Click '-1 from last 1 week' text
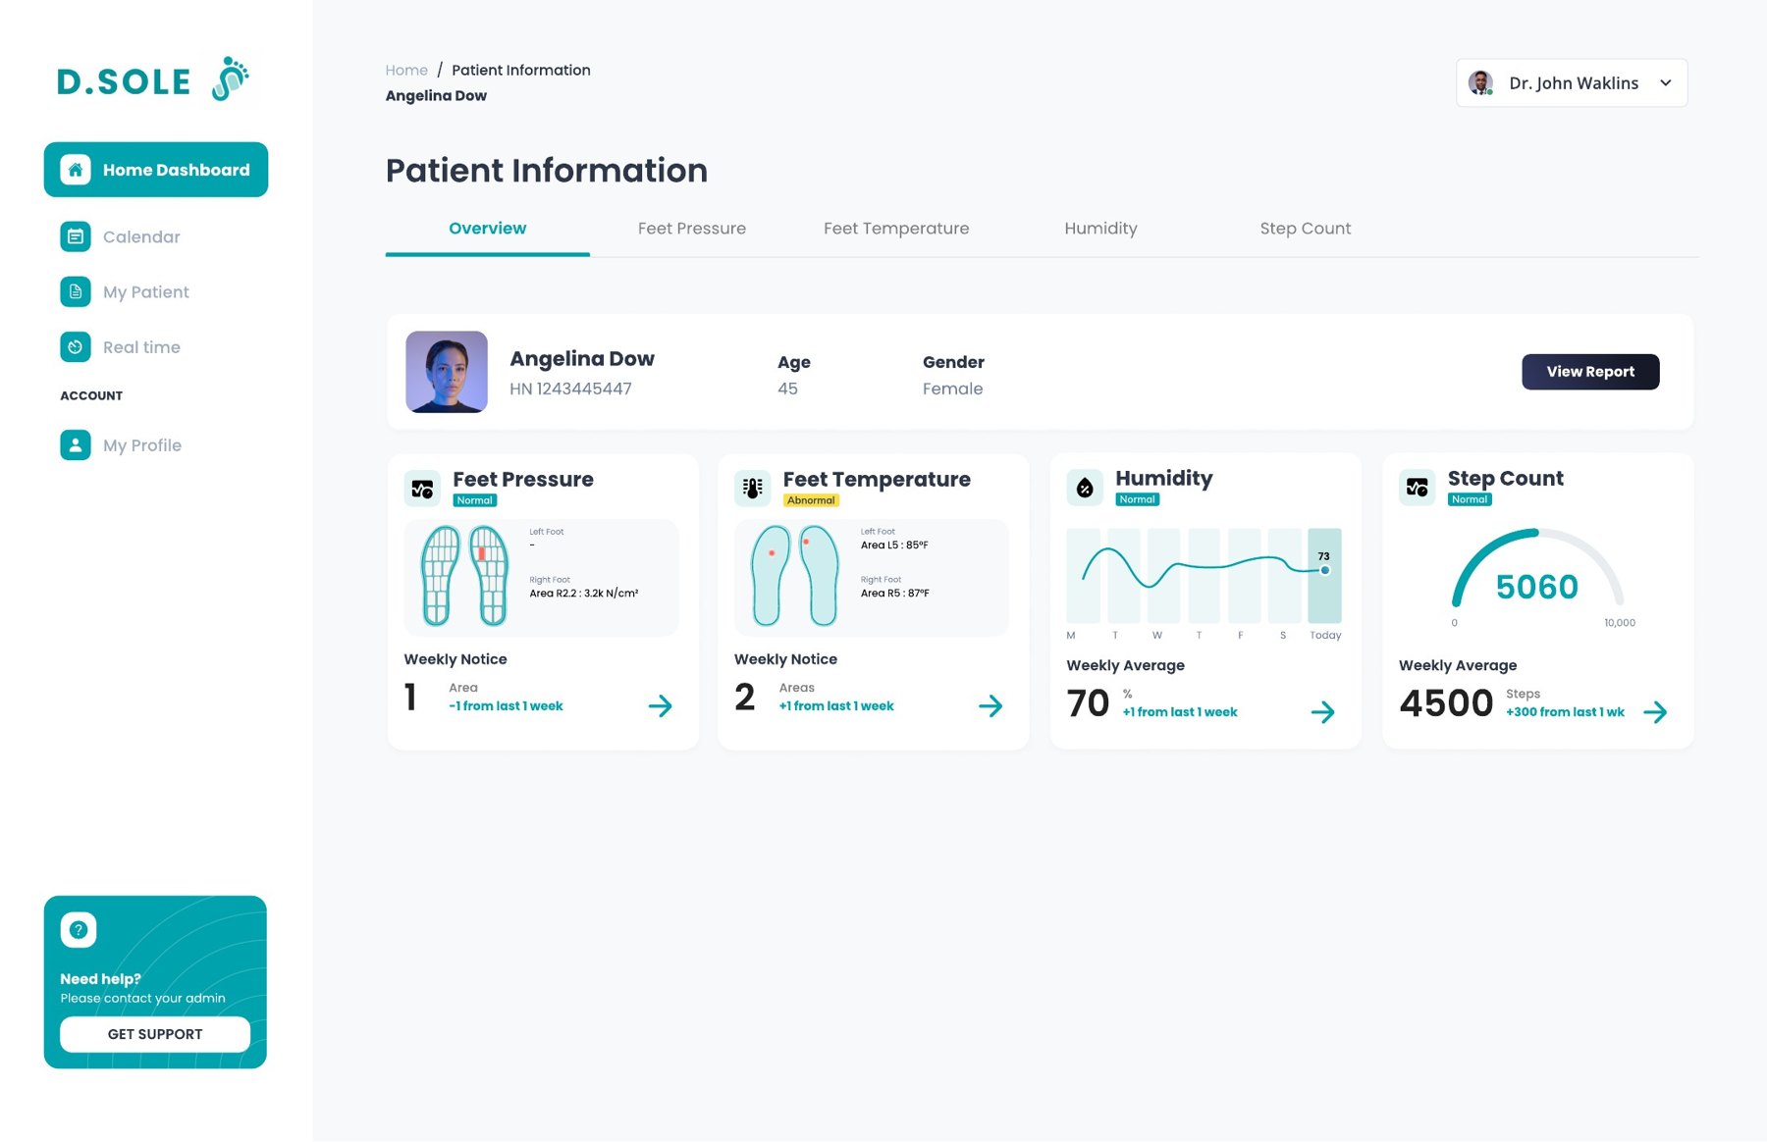Image resolution: width=1767 pixels, height=1142 pixels. [x=506, y=706]
